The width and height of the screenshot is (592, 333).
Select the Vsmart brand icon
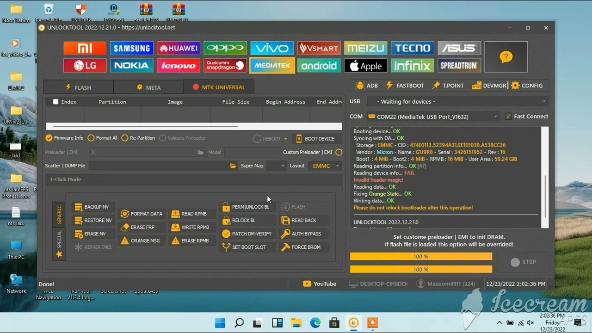click(x=319, y=48)
